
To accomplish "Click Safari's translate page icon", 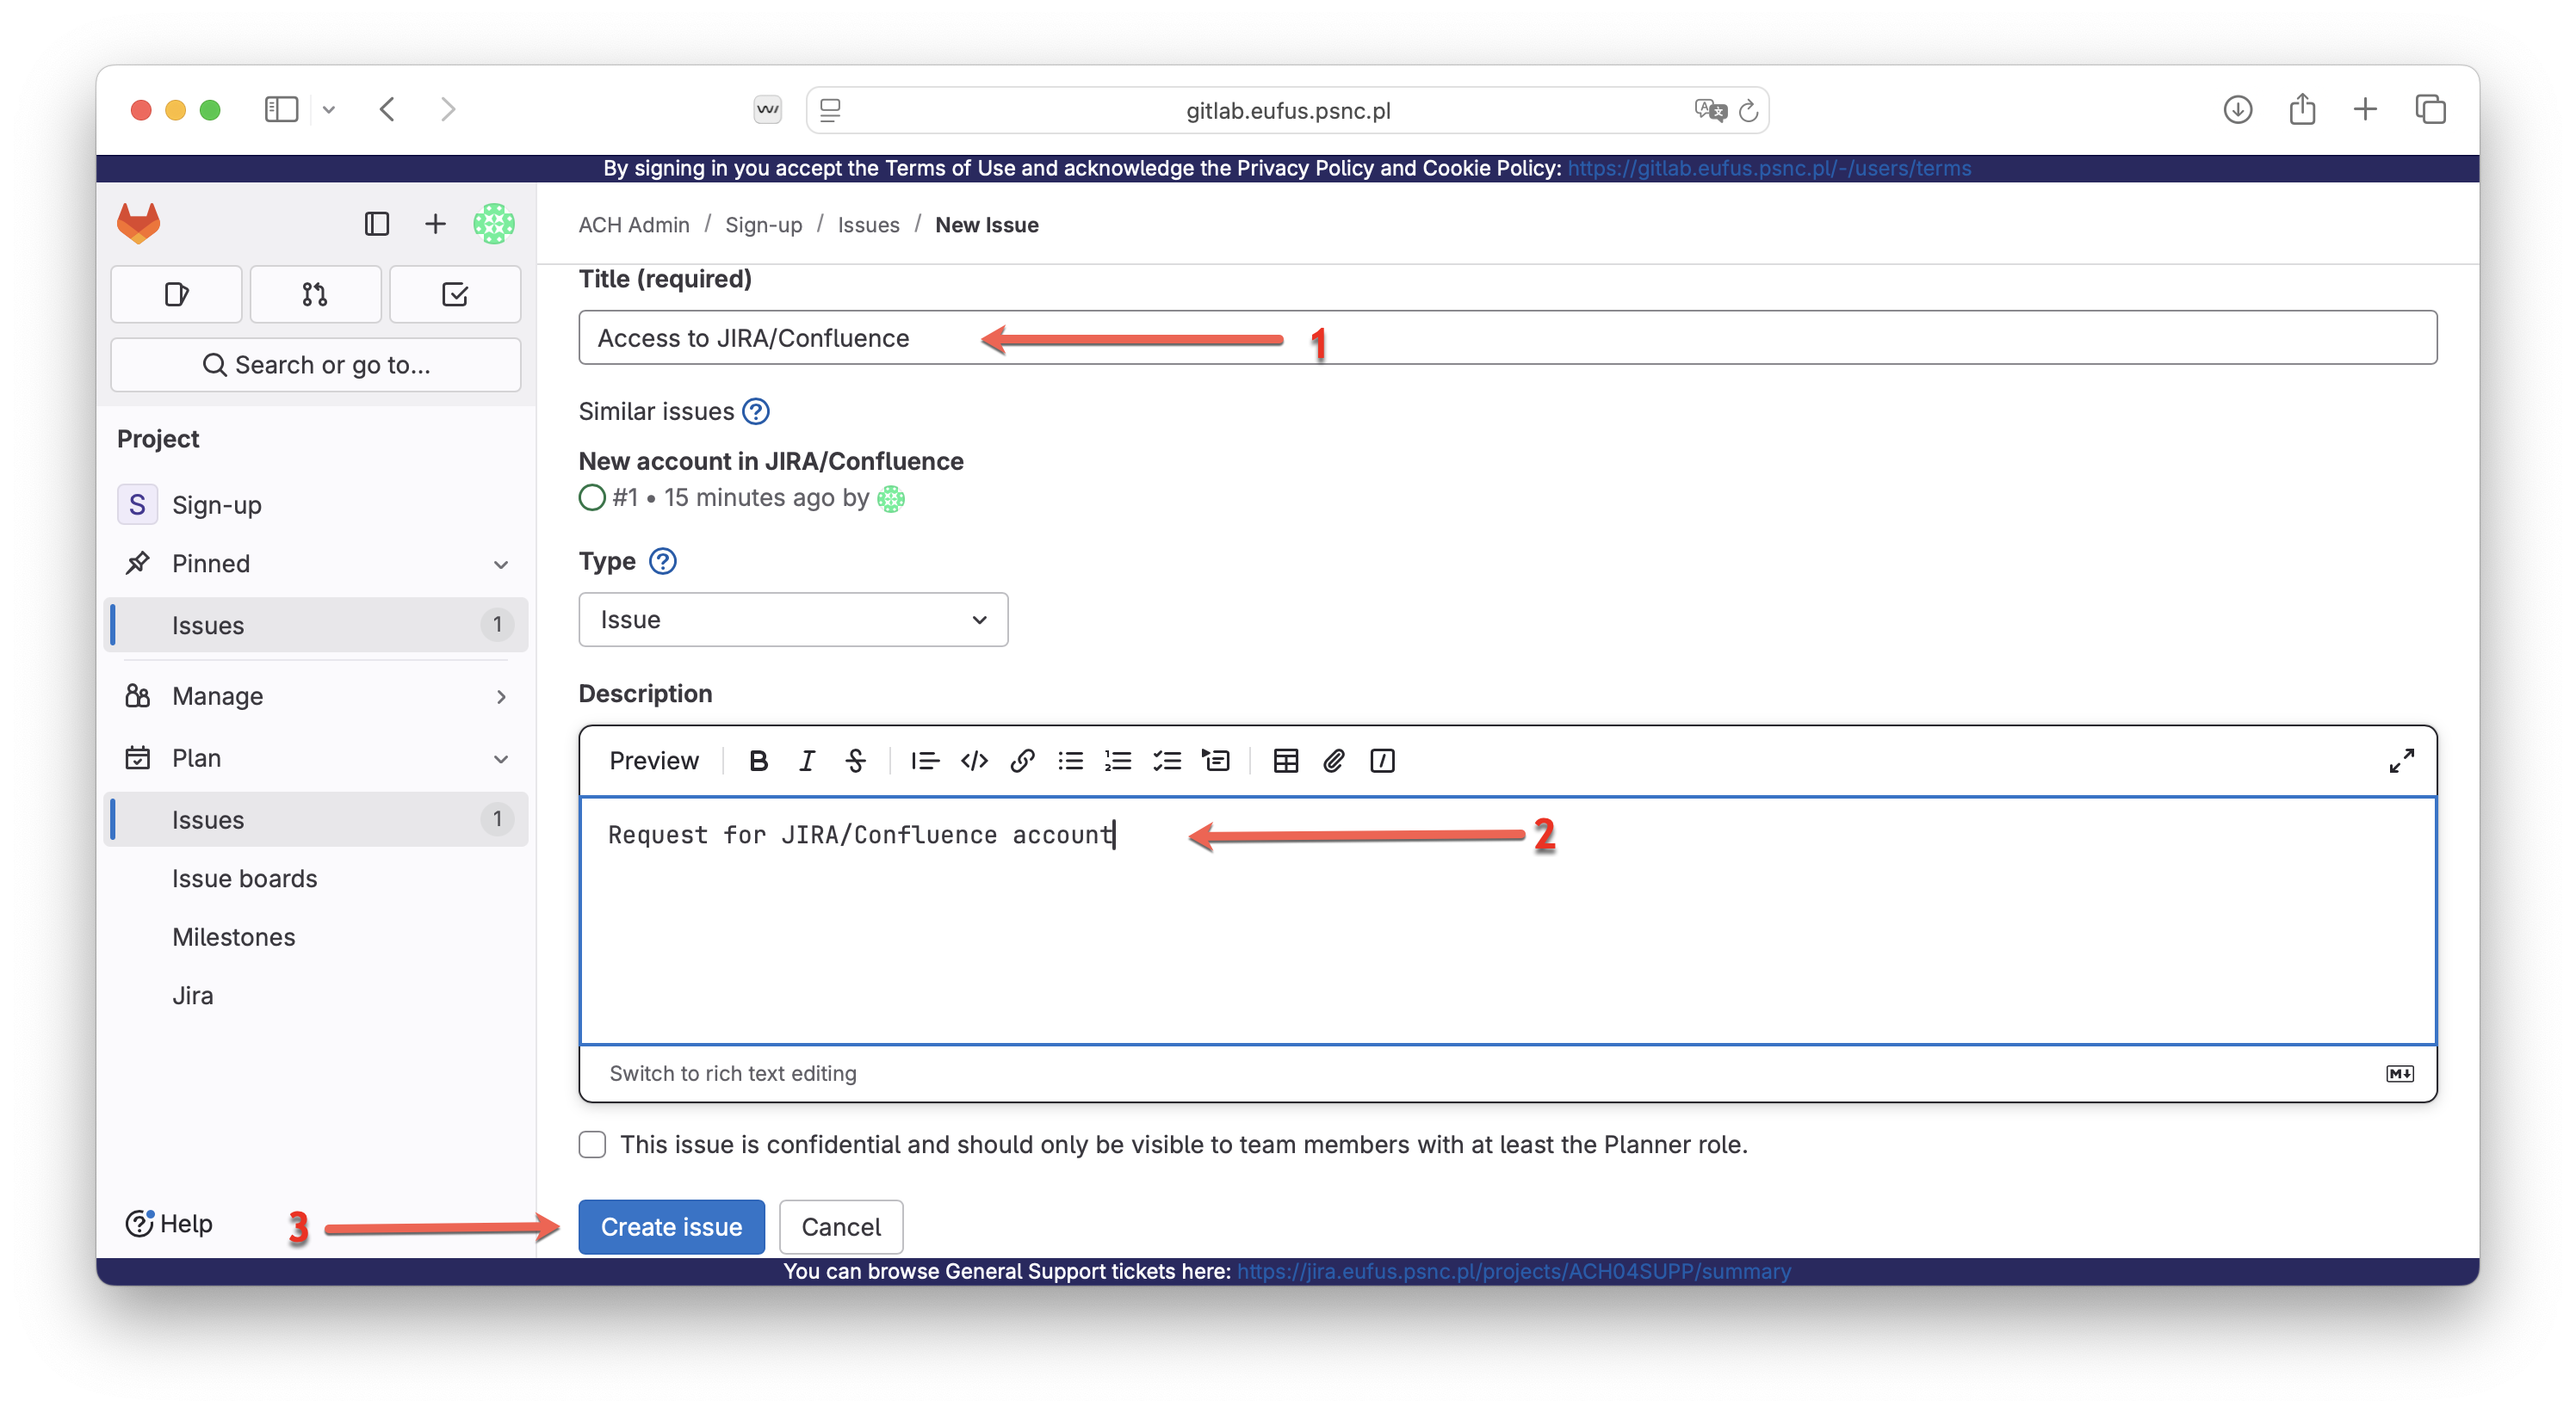I will click(x=1710, y=110).
